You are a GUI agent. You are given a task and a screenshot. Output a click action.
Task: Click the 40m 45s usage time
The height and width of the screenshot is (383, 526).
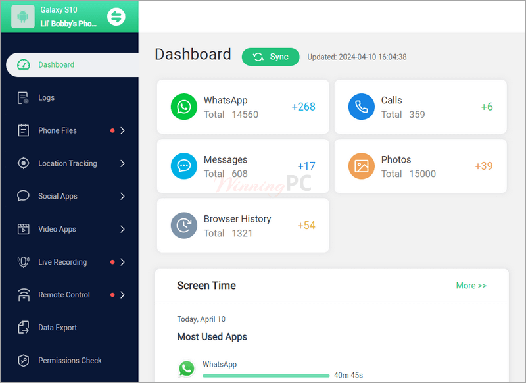click(x=348, y=375)
